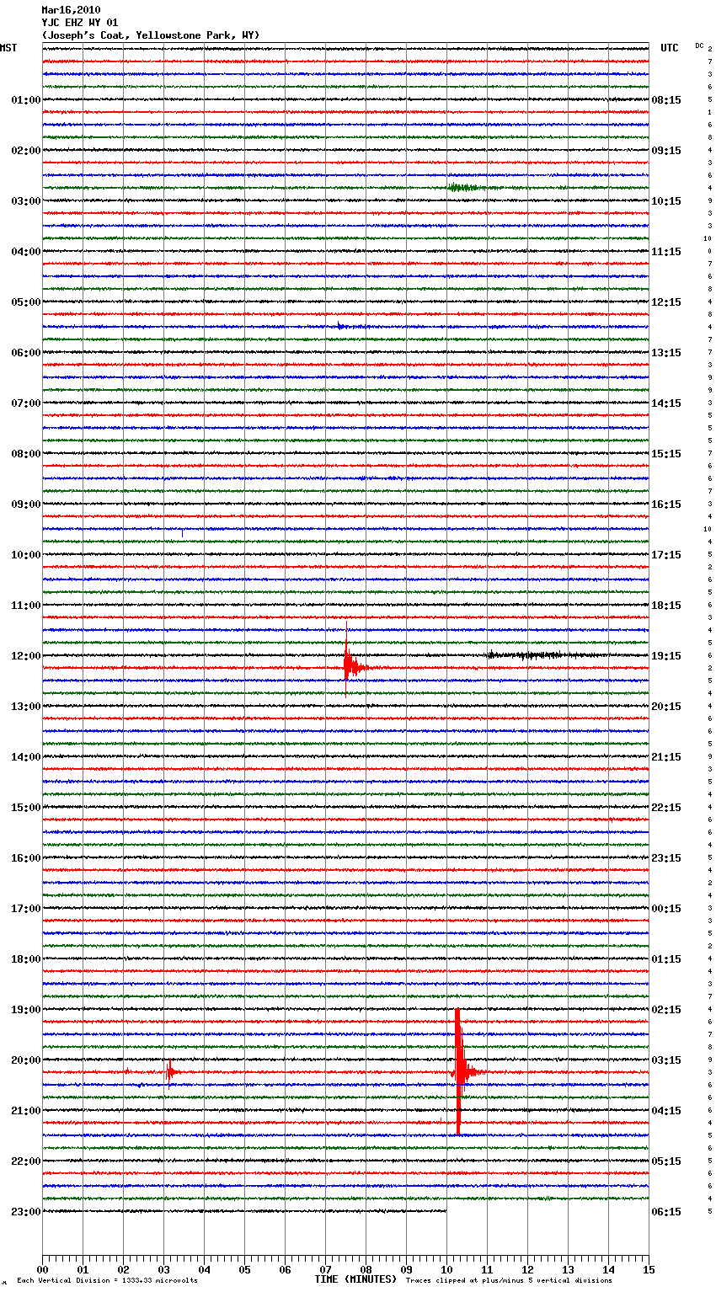Viewport: 716px width, 1292px height.
Task: Click the 06:15 UTC time label
Action: 666,1212
